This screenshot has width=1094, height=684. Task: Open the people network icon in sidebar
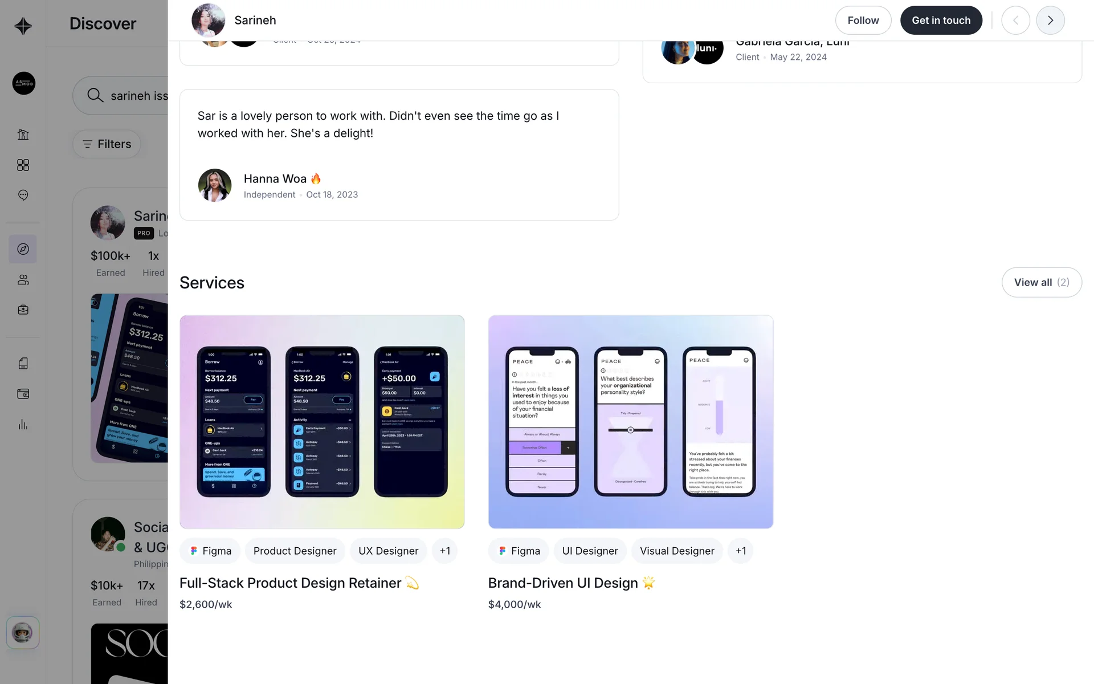pyautogui.click(x=23, y=280)
